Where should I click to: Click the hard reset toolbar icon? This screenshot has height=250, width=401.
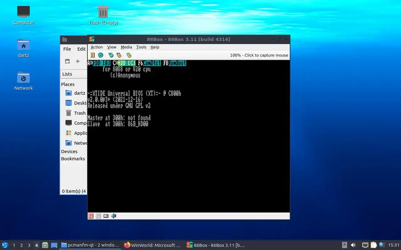coord(101,55)
